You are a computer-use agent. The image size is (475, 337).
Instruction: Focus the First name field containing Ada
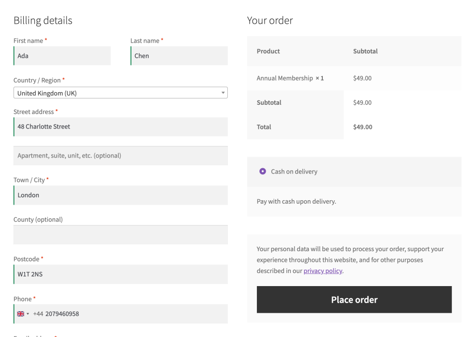pyautogui.click(x=62, y=56)
